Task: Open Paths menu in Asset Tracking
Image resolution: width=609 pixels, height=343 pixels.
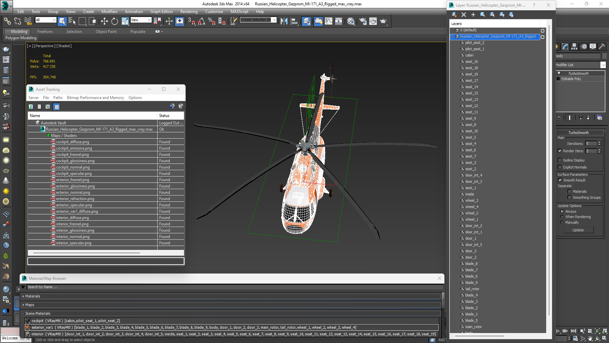Action: point(58,98)
